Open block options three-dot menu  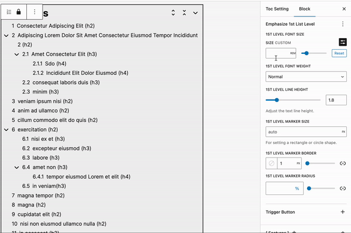[35, 12]
